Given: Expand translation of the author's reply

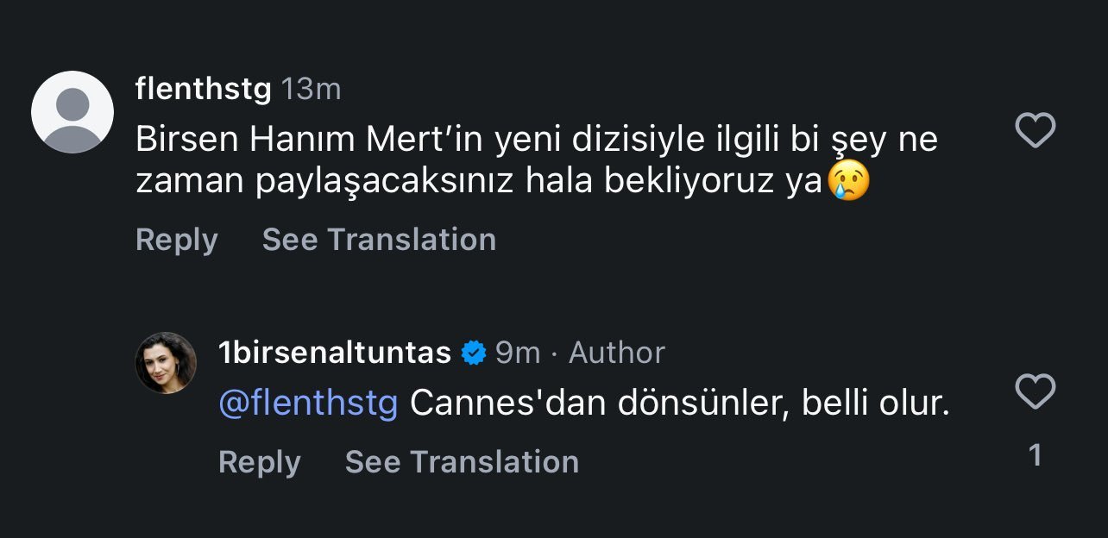Looking at the screenshot, I should click(x=462, y=462).
